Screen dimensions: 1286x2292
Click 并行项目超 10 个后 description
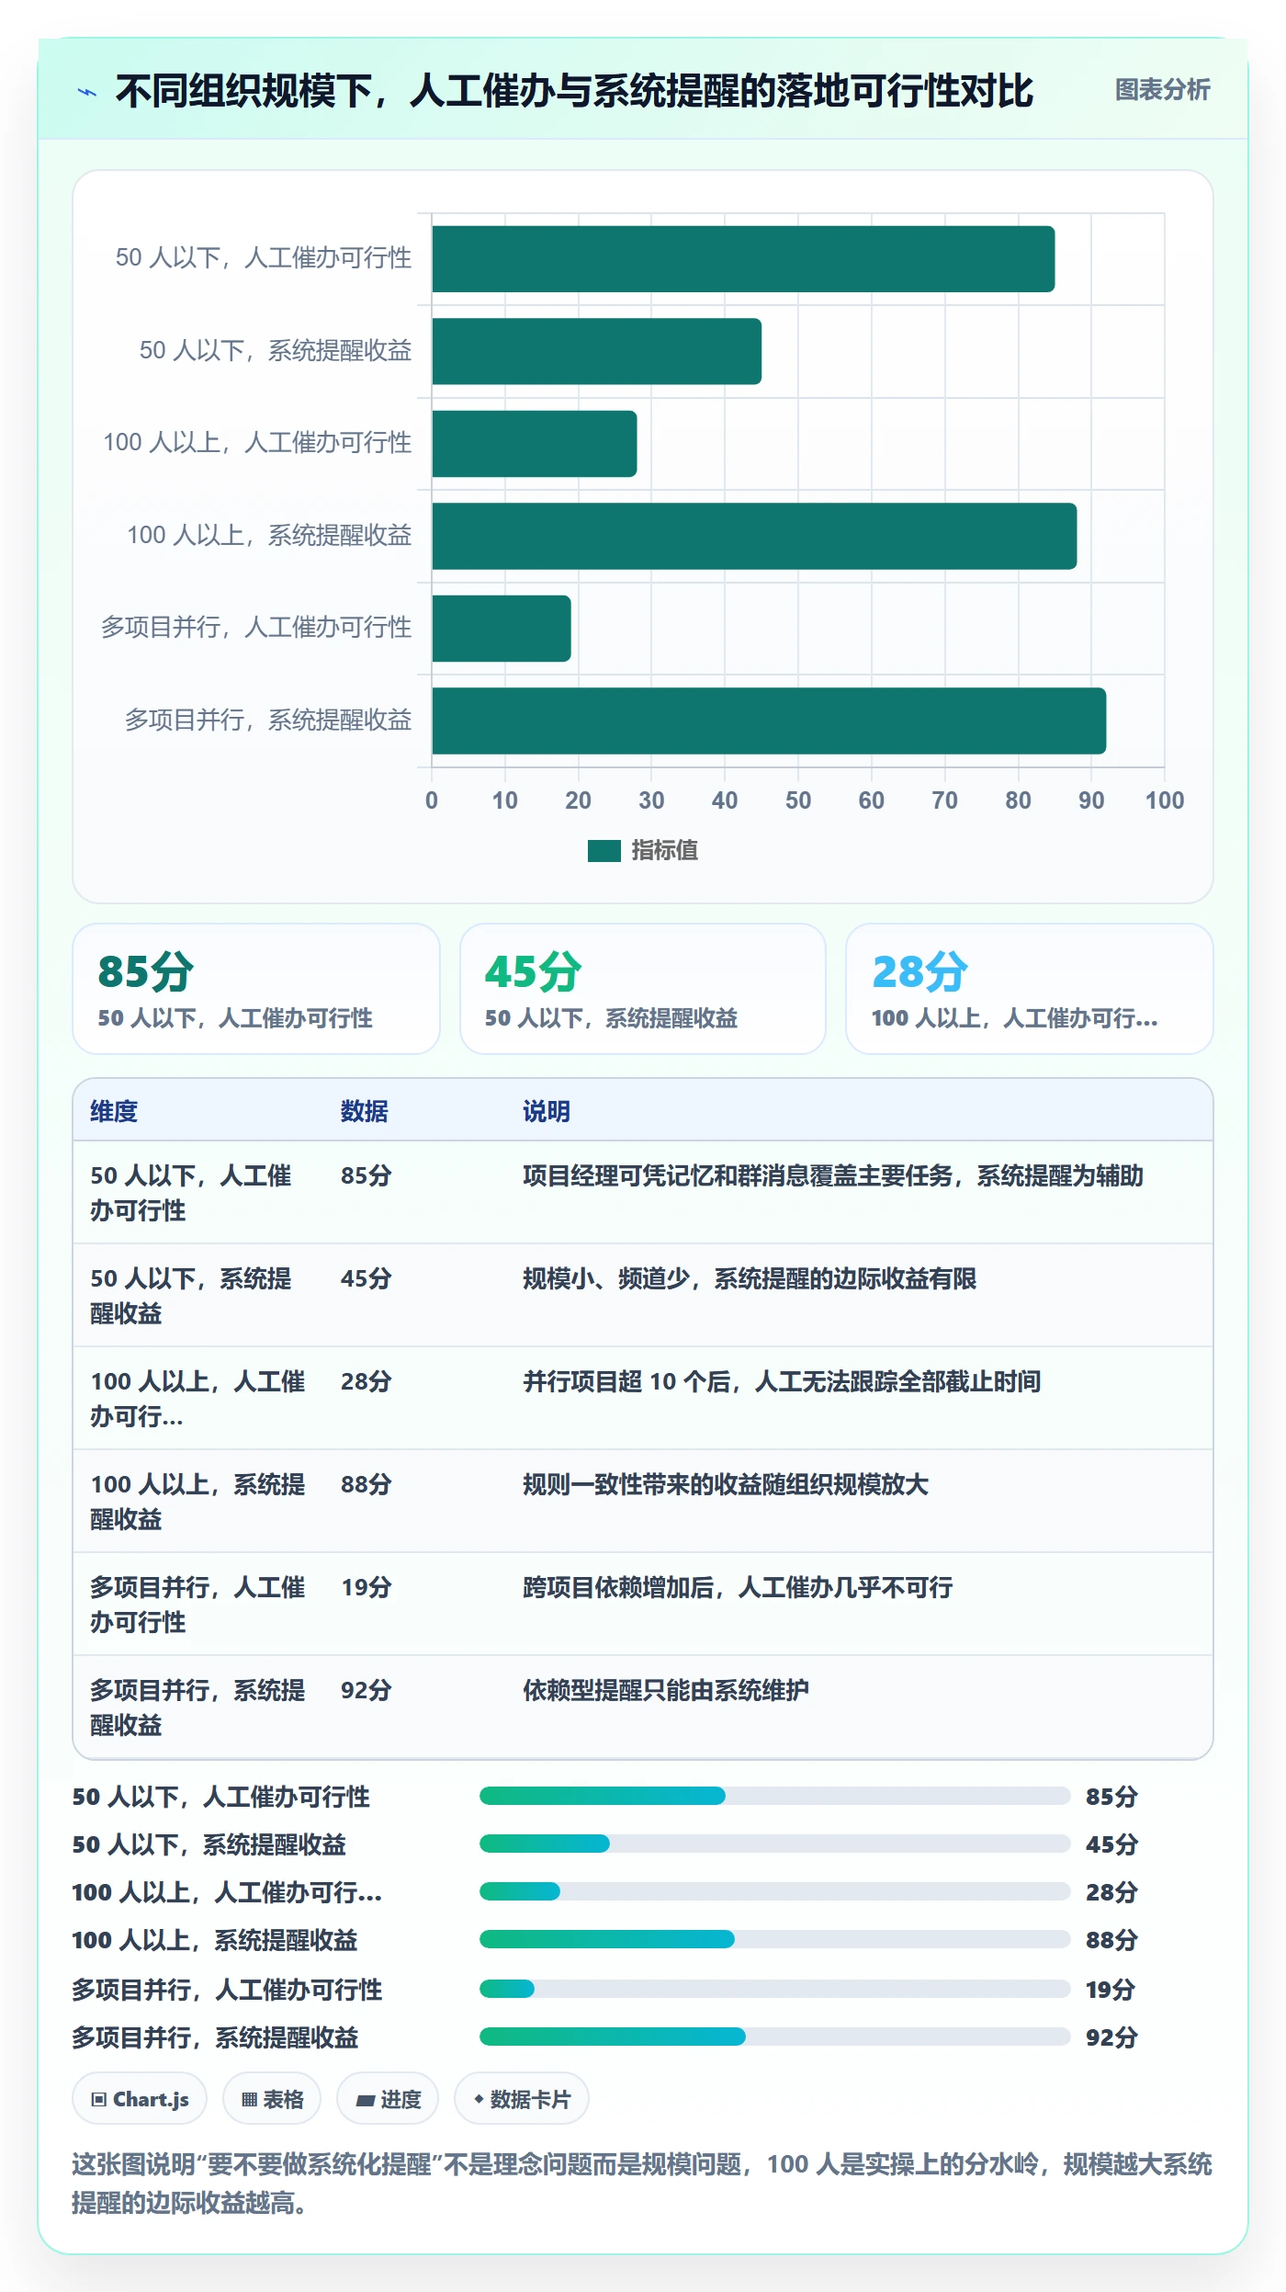(782, 1381)
